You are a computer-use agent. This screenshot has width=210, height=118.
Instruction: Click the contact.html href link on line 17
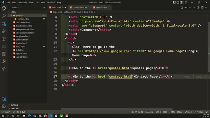(120, 76)
